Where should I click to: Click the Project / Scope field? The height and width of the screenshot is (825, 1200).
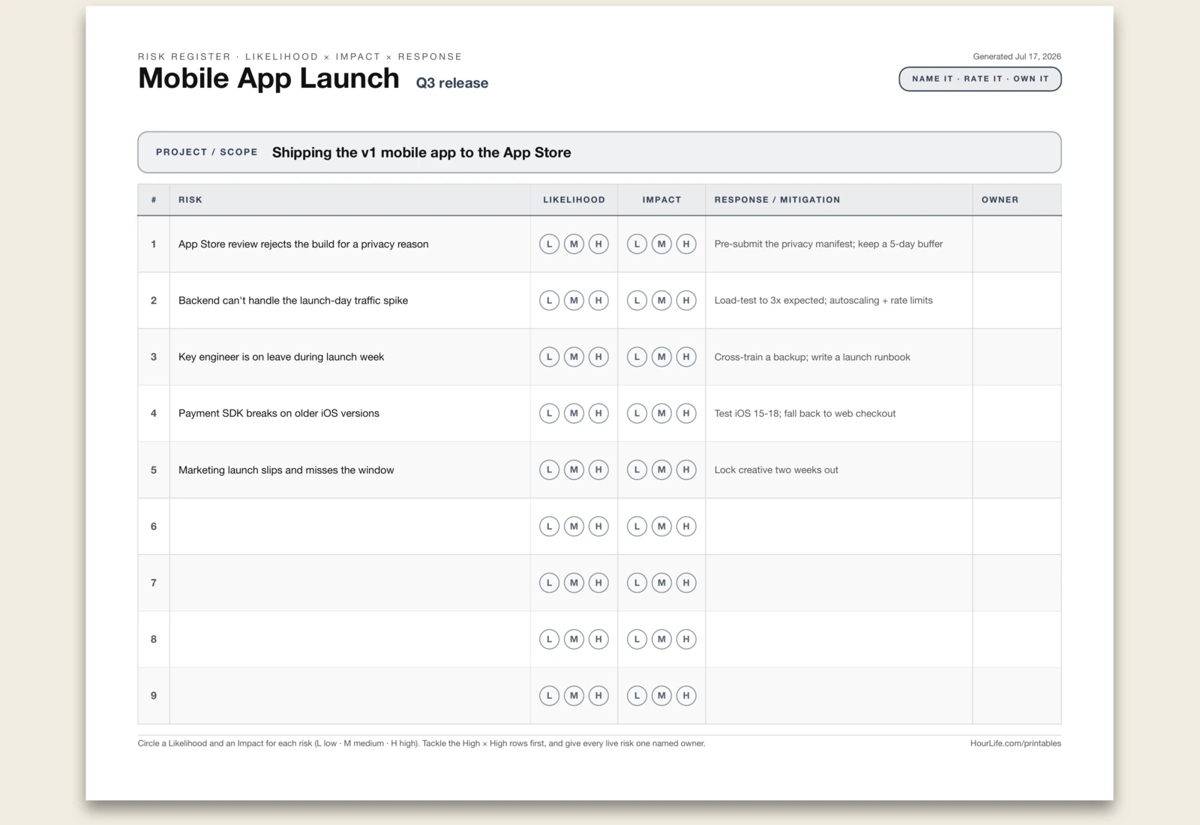599,152
